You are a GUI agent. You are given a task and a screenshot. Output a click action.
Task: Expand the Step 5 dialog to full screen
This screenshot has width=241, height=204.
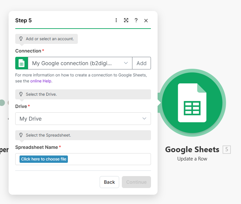126,20
